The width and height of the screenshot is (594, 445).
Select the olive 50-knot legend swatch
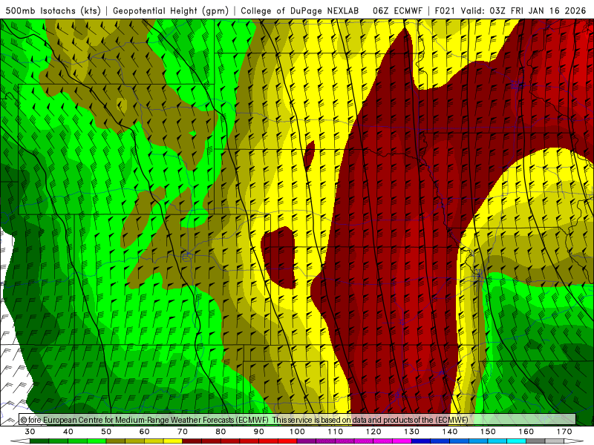click(x=116, y=441)
